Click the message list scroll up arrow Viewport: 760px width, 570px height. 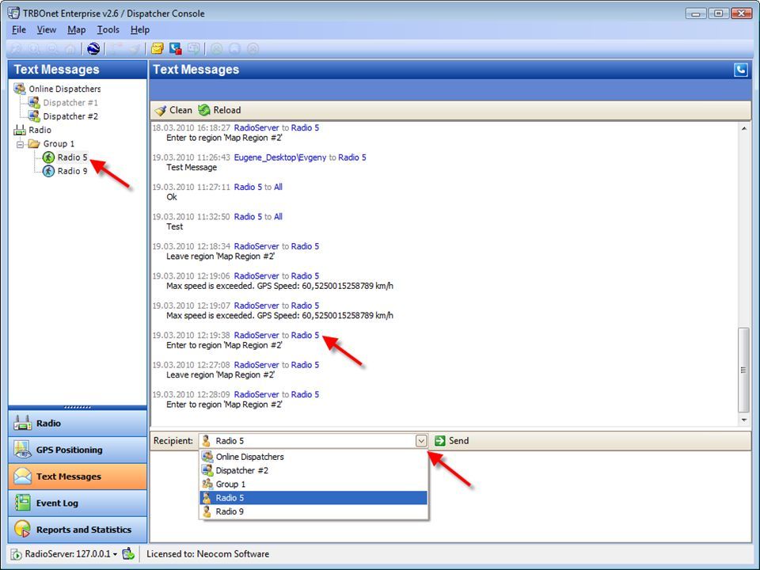tap(743, 128)
